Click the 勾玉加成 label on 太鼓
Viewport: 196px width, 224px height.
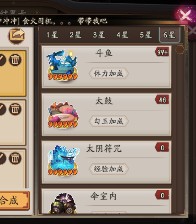[109, 121]
